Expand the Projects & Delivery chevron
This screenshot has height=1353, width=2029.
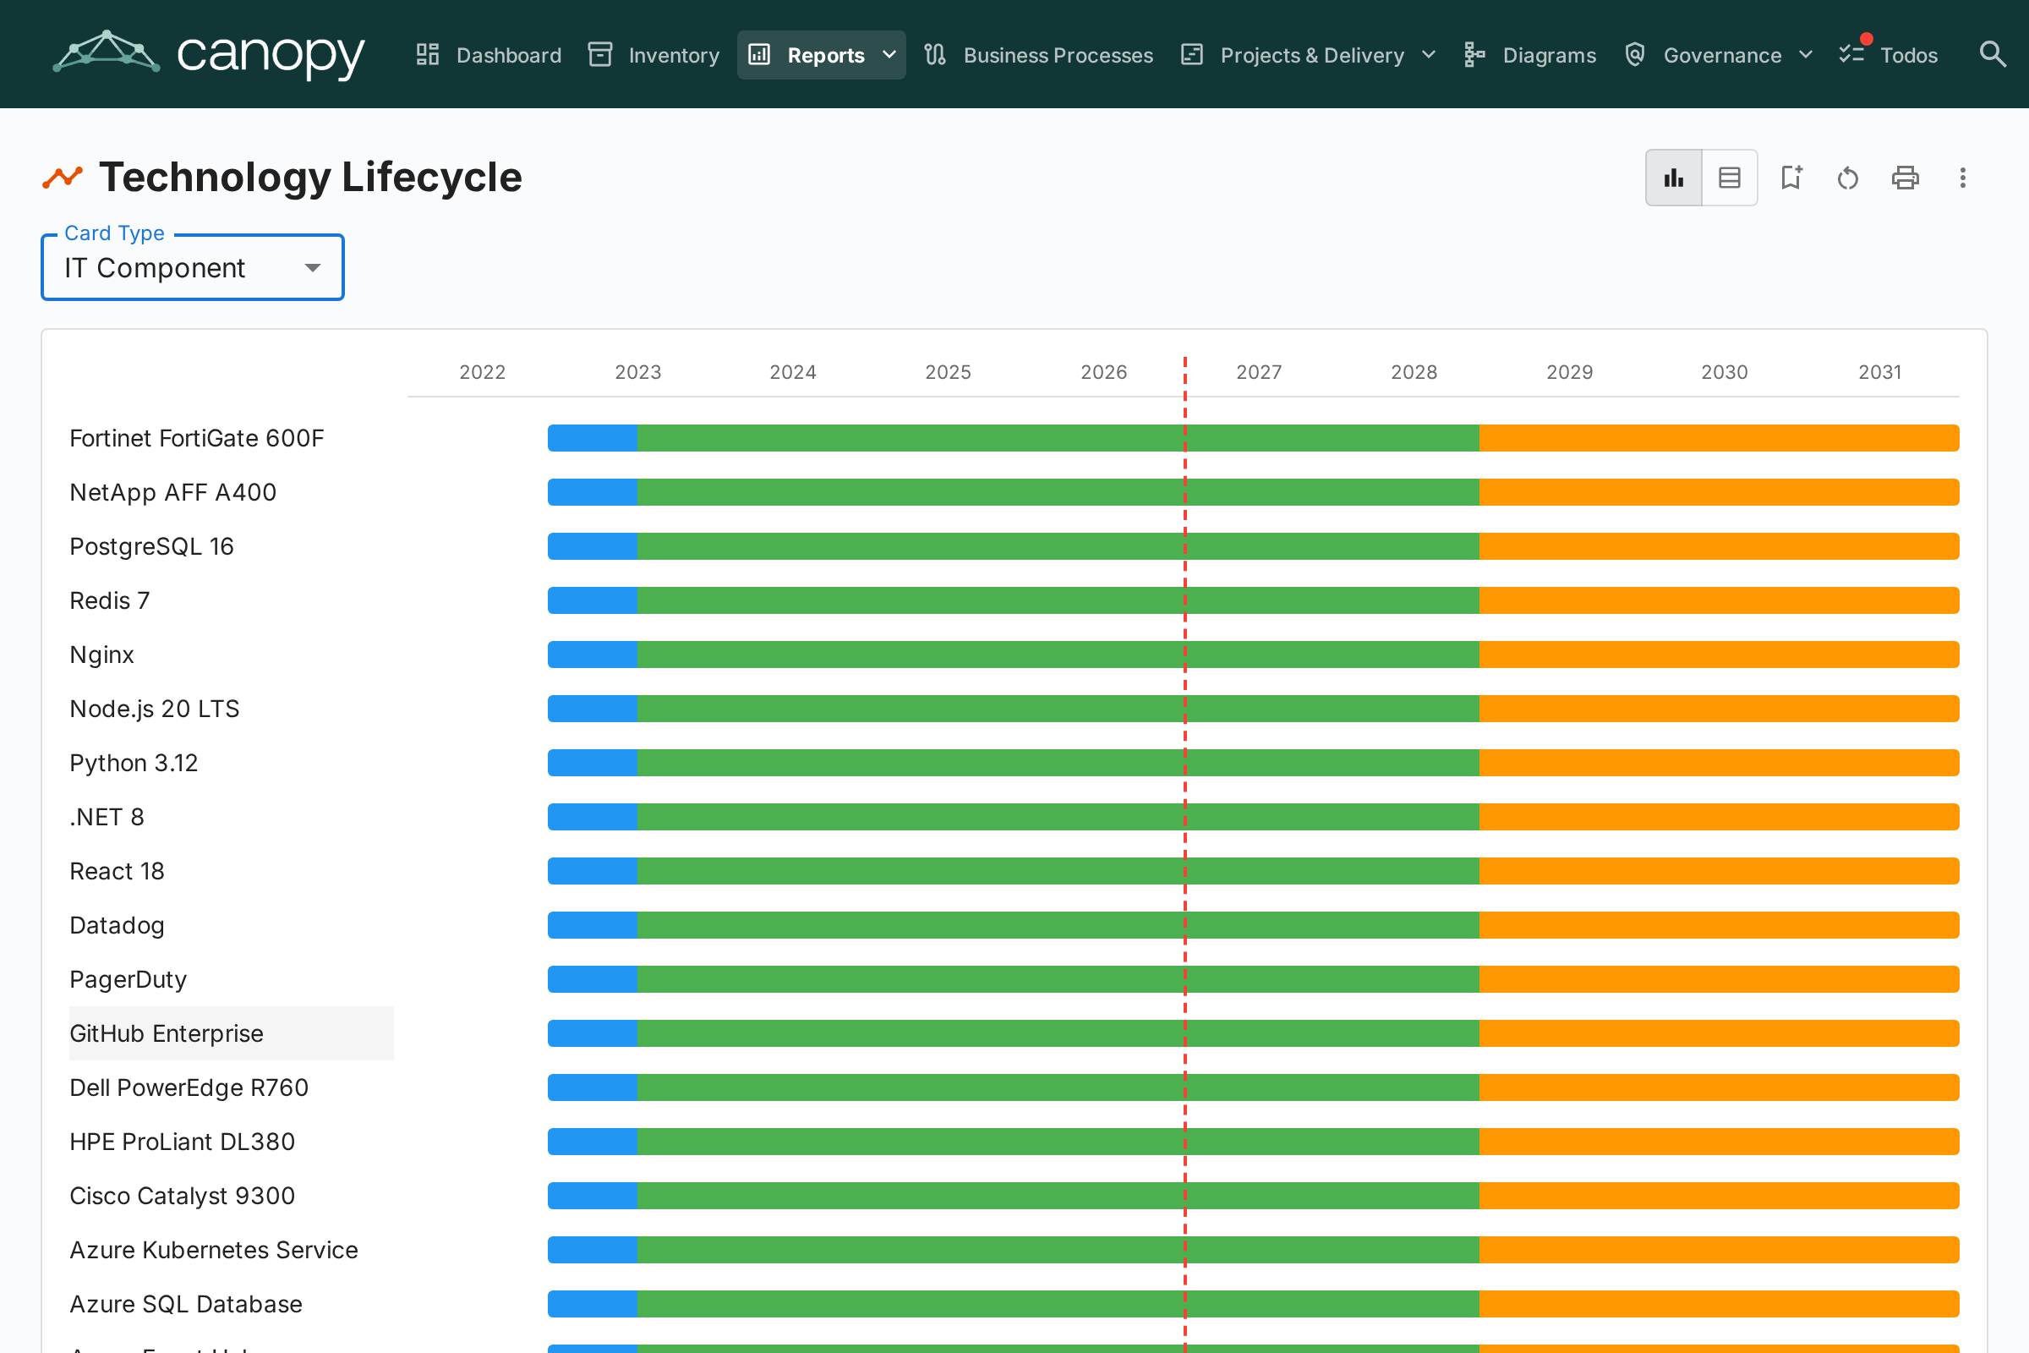[x=1429, y=55]
